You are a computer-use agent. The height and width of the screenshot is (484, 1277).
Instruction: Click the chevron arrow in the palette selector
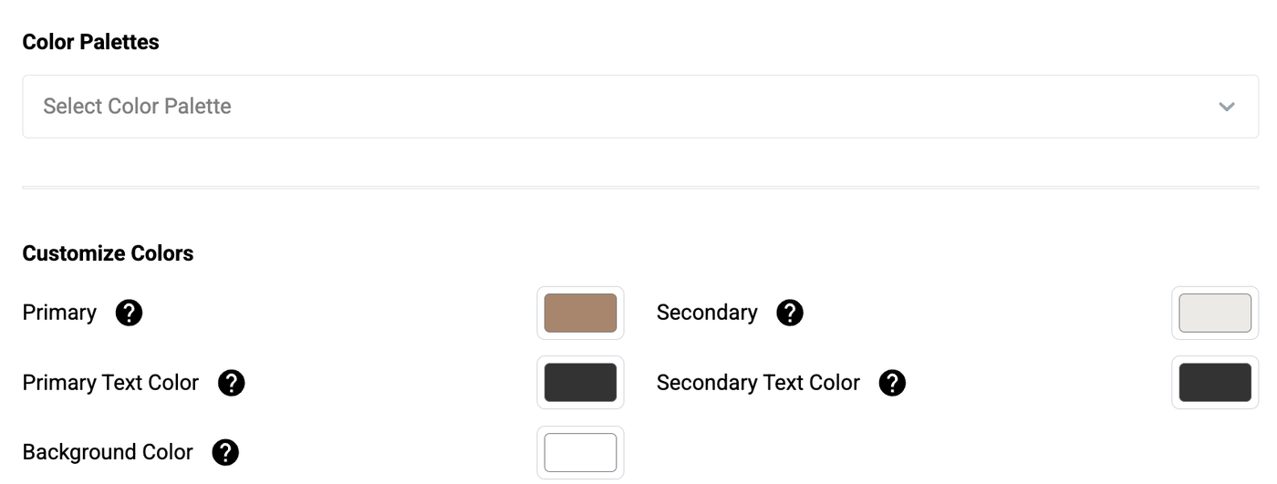coord(1227,107)
